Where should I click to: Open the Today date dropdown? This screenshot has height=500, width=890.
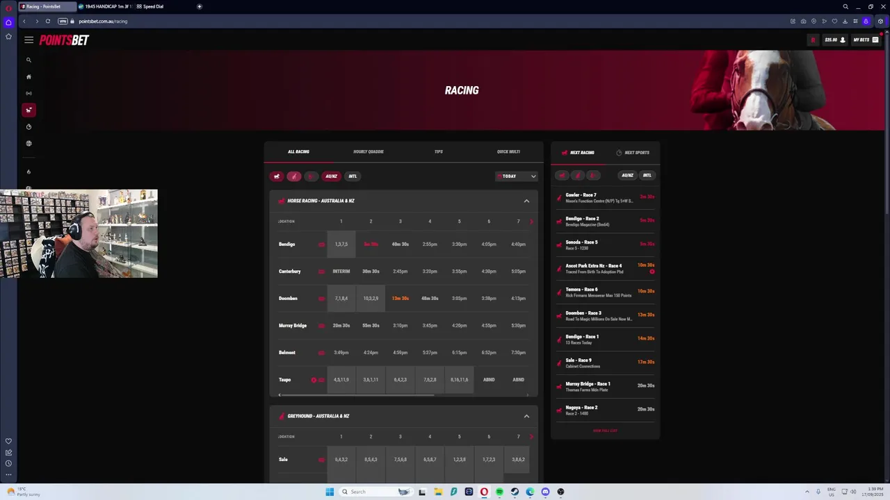pos(517,176)
